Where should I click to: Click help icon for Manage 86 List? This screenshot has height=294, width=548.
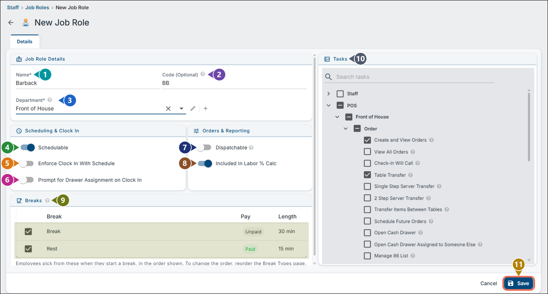tap(413, 256)
